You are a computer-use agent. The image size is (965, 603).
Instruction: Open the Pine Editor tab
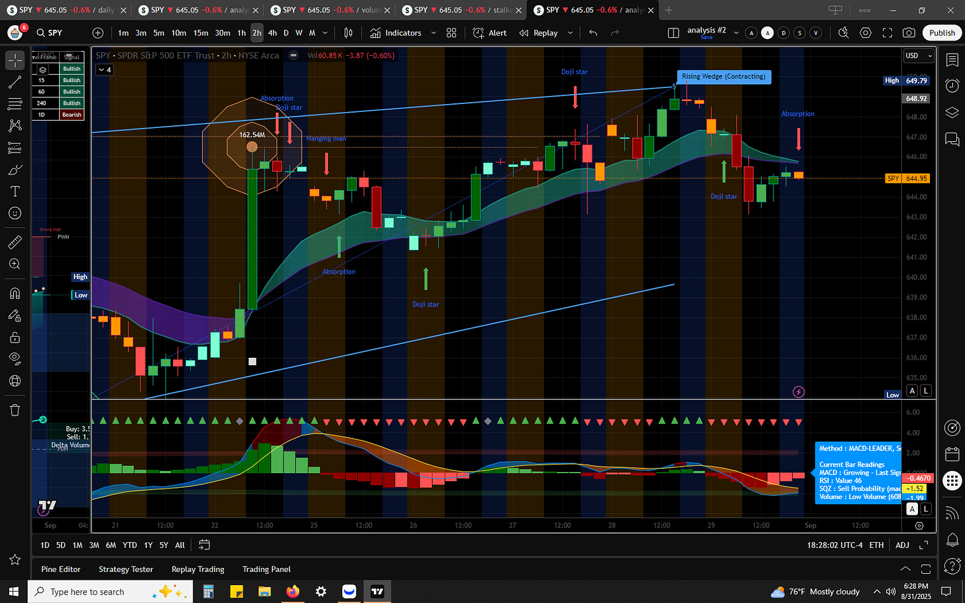(61, 569)
